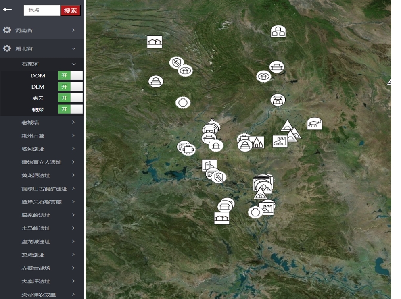Expand the 黄龙洞遗址 chevron
401x299 pixels.
point(73,175)
